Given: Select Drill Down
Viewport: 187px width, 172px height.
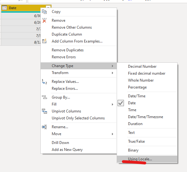Looking at the screenshot, I should point(79,143).
